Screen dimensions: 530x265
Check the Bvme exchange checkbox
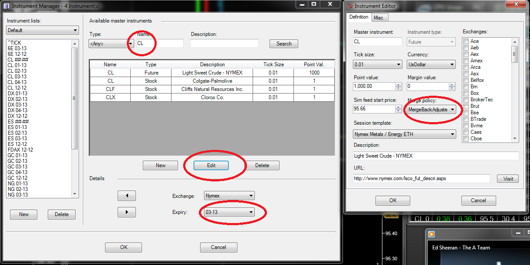466,126
